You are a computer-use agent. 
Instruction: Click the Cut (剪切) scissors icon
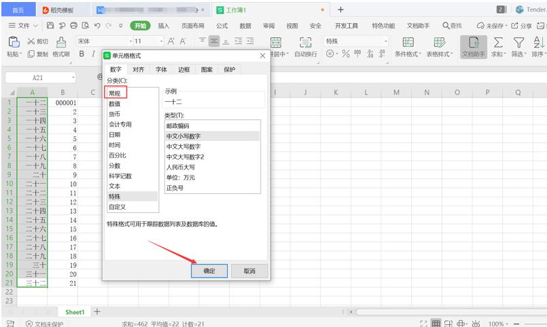(x=31, y=41)
